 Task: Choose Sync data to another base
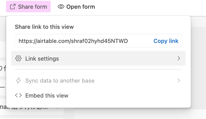pyautogui.click(x=60, y=81)
